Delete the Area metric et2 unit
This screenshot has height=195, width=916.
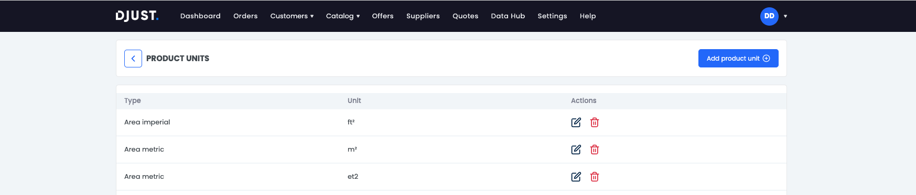point(595,177)
